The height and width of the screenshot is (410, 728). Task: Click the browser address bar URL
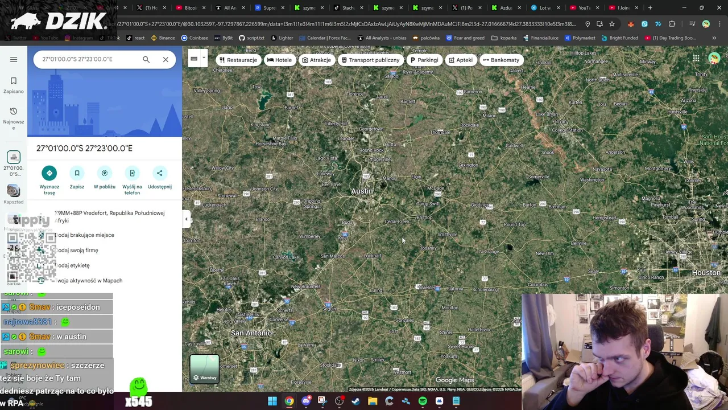347,24
